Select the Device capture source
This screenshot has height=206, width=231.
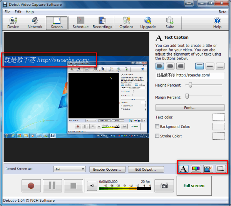tap(13, 23)
